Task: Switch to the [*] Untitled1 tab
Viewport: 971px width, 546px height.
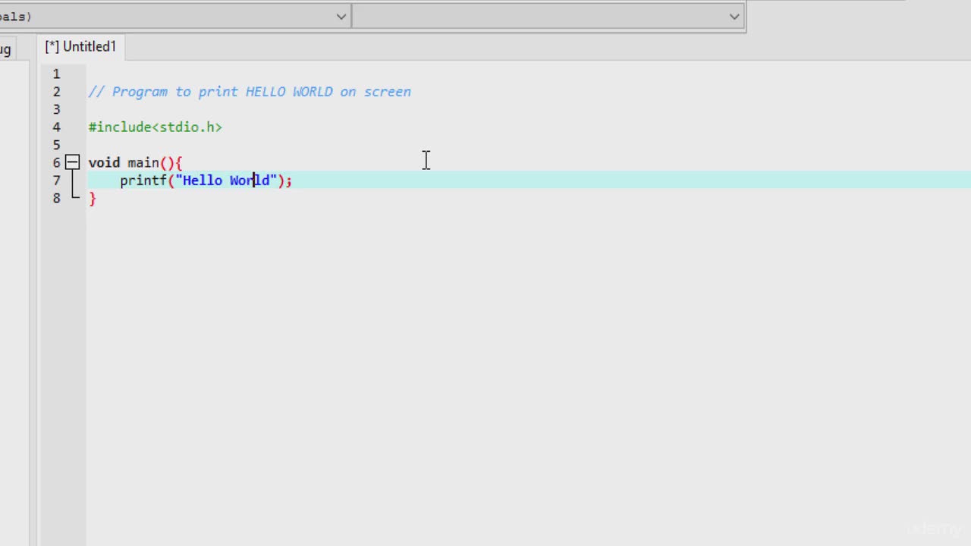Action: (x=80, y=46)
